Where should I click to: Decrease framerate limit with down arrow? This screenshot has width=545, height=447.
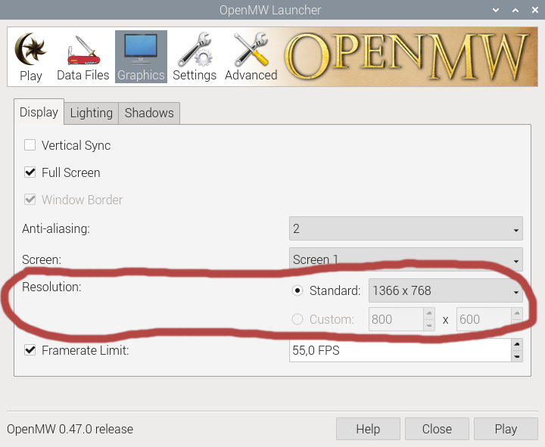point(517,356)
